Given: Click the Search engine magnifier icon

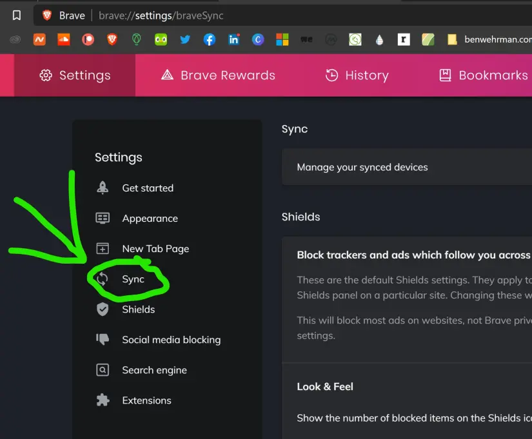Looking at the screenshot, I should [103, 370].
